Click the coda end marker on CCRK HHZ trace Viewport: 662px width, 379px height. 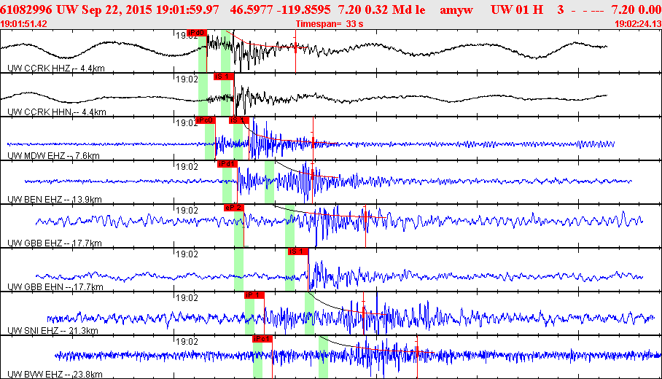pos(295,47)
